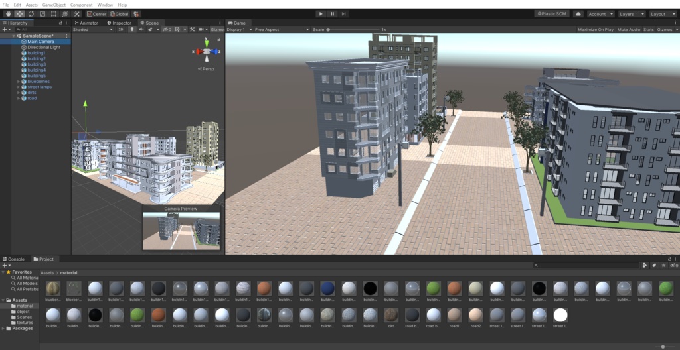Toggle scene grid visibility icon
680x350 pixels.
[177, 29]
